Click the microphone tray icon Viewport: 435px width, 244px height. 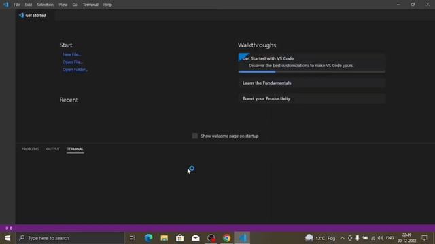tap(358, 238)
